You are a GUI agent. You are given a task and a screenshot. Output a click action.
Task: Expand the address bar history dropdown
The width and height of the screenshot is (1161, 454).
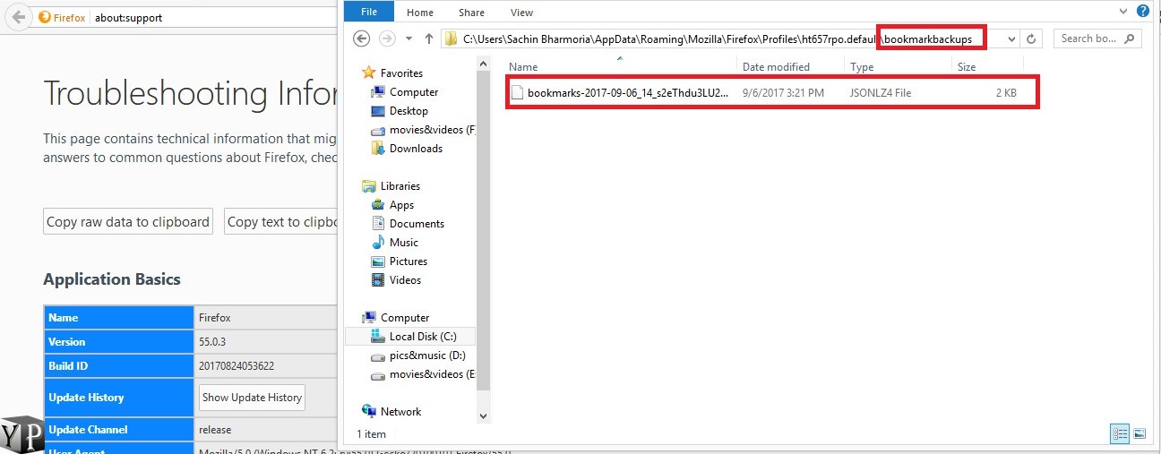[1012, 39]
